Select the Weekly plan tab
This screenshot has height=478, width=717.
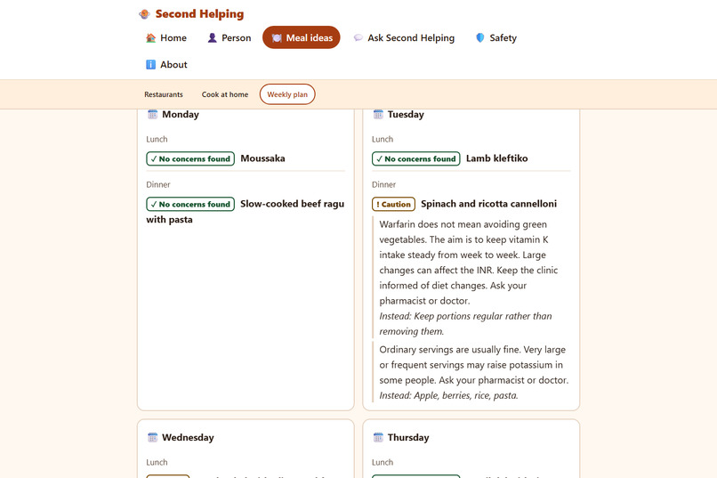pyautogui.click(x=287, y=94)
